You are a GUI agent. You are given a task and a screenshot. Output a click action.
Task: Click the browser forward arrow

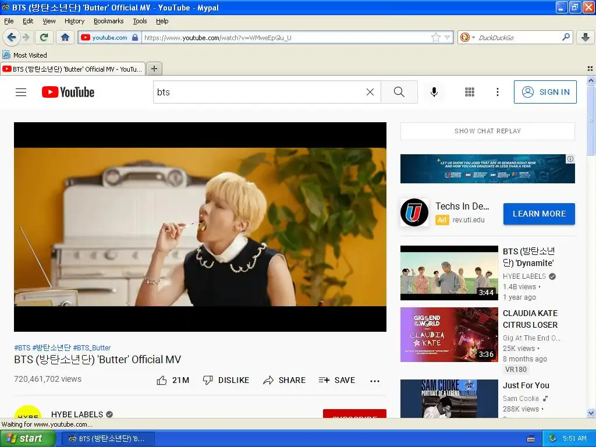(x=26, y=37)
